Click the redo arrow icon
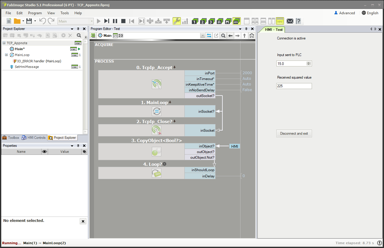This screenshot has height=248, width=384. [x=51, y=21]
